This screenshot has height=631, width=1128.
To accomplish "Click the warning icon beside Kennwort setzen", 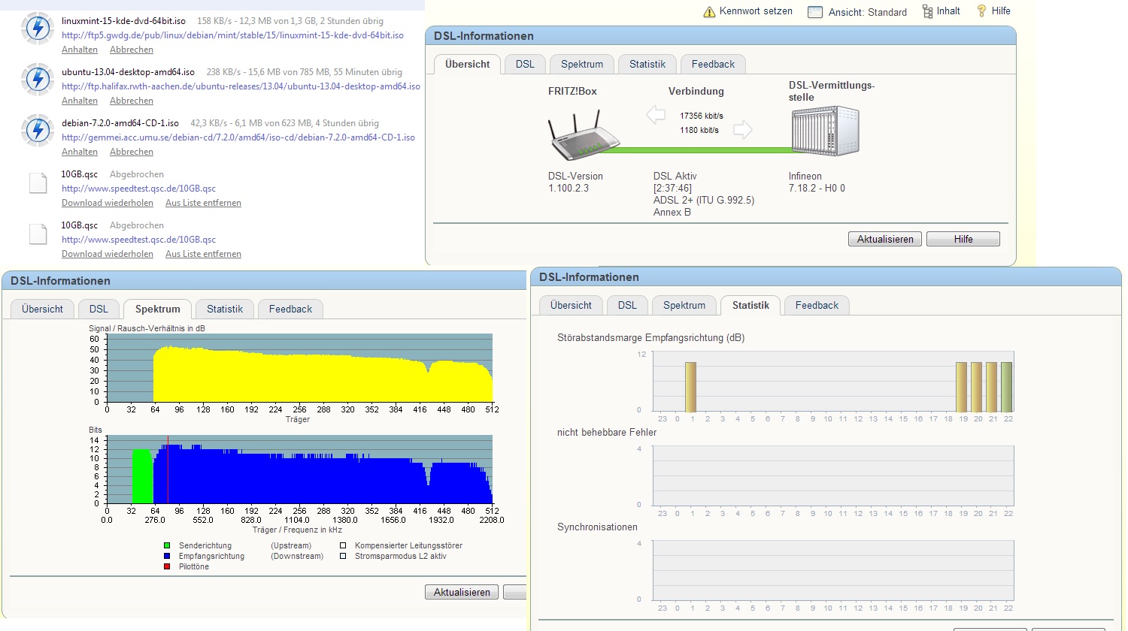I will [709, 11].
